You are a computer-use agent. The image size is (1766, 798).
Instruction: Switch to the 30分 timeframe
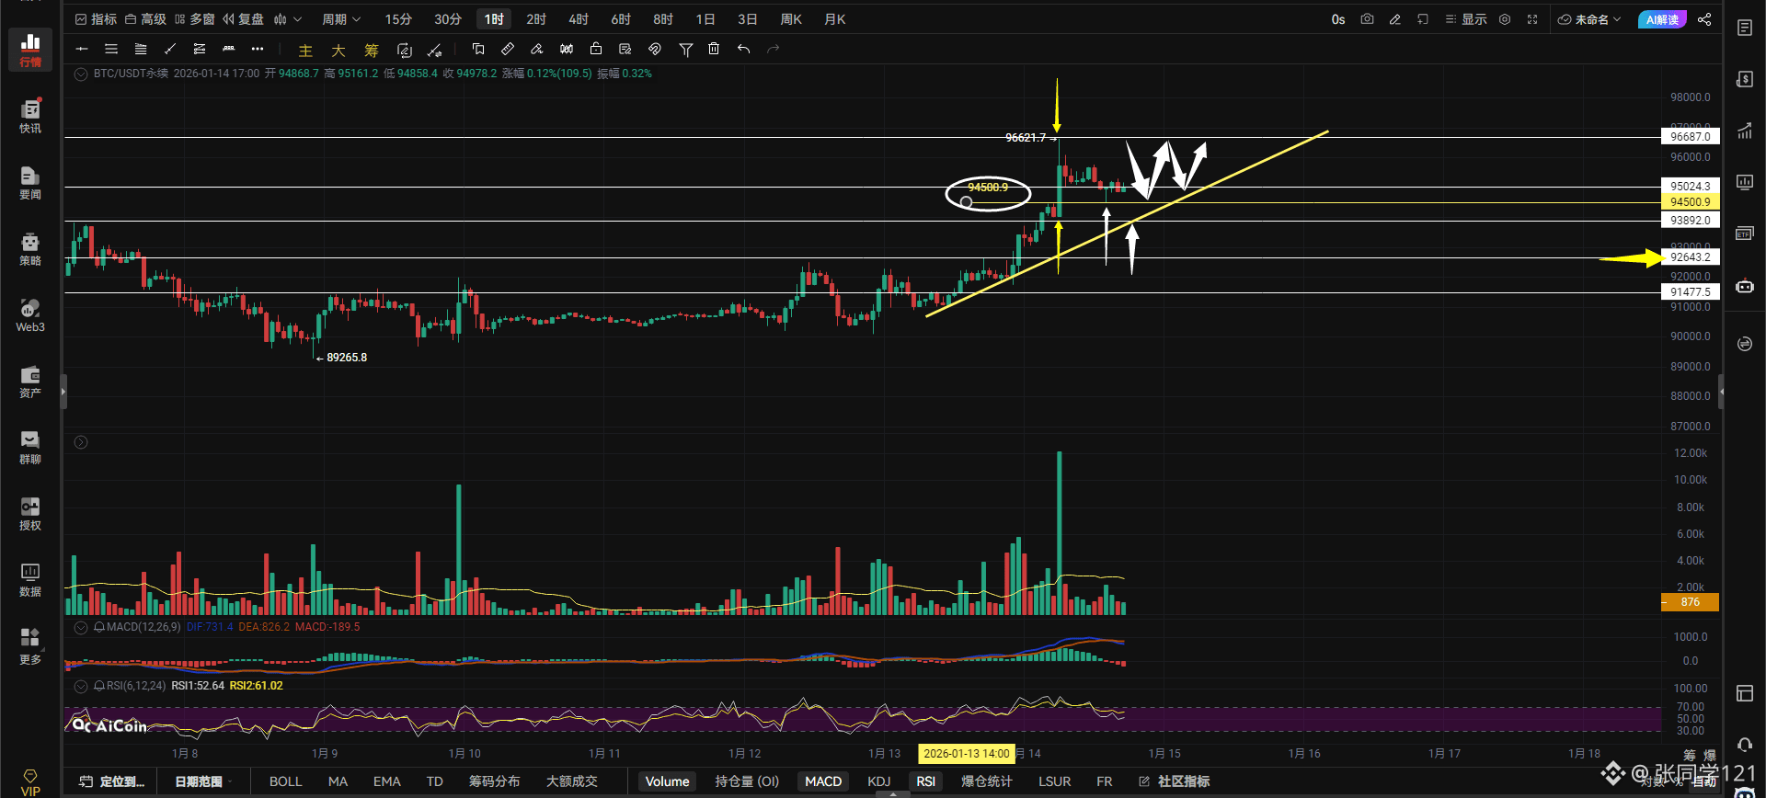click(448, 19)
